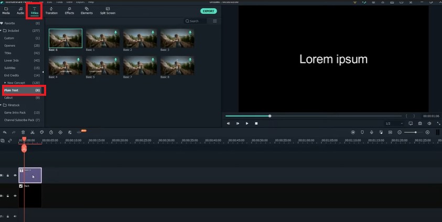The height and width of the screenshot is (222, 442).
Task: Lock the black video track
Action: pyautogui.click(x=7, y=196)
